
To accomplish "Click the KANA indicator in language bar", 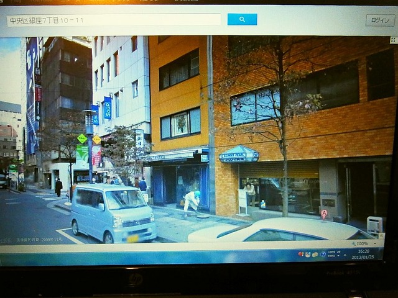I will (x=331, y=256).
